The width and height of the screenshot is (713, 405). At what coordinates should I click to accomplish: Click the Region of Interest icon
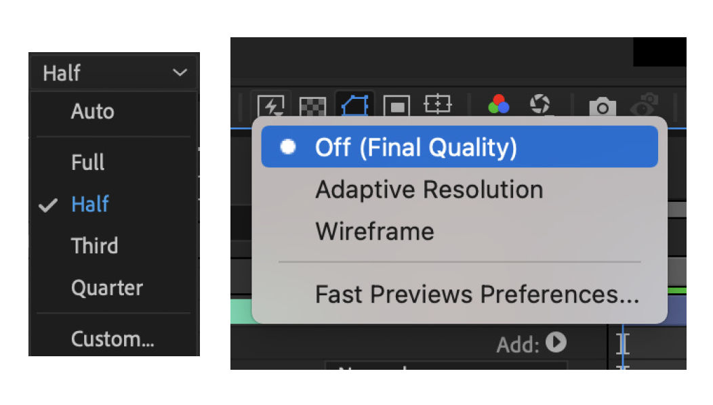[396, 106]
